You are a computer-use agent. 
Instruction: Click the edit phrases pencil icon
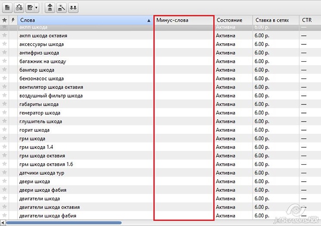click(30, 8)
